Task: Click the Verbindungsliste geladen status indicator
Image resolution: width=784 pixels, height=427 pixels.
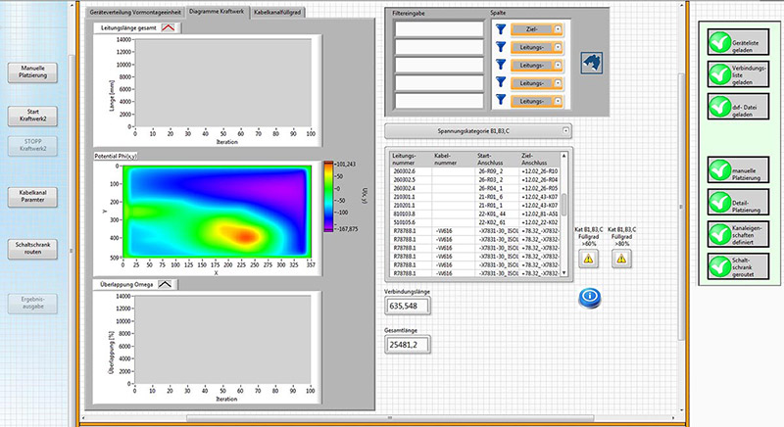Action: [738, 74]
